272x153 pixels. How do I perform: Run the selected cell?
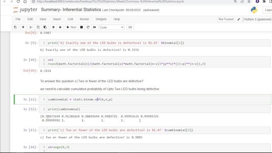71,27
